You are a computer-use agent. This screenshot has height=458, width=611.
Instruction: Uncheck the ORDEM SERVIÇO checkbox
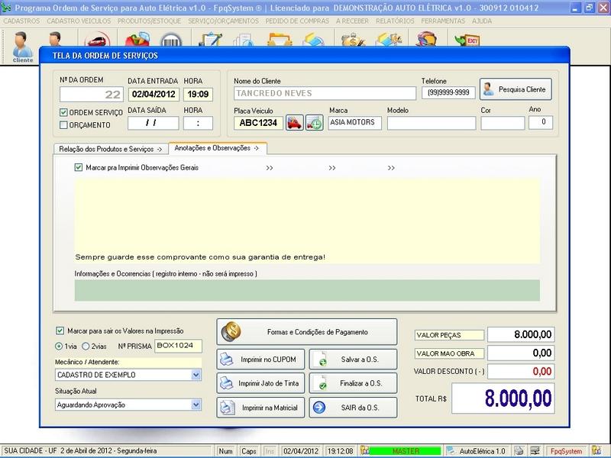(64, 113)
